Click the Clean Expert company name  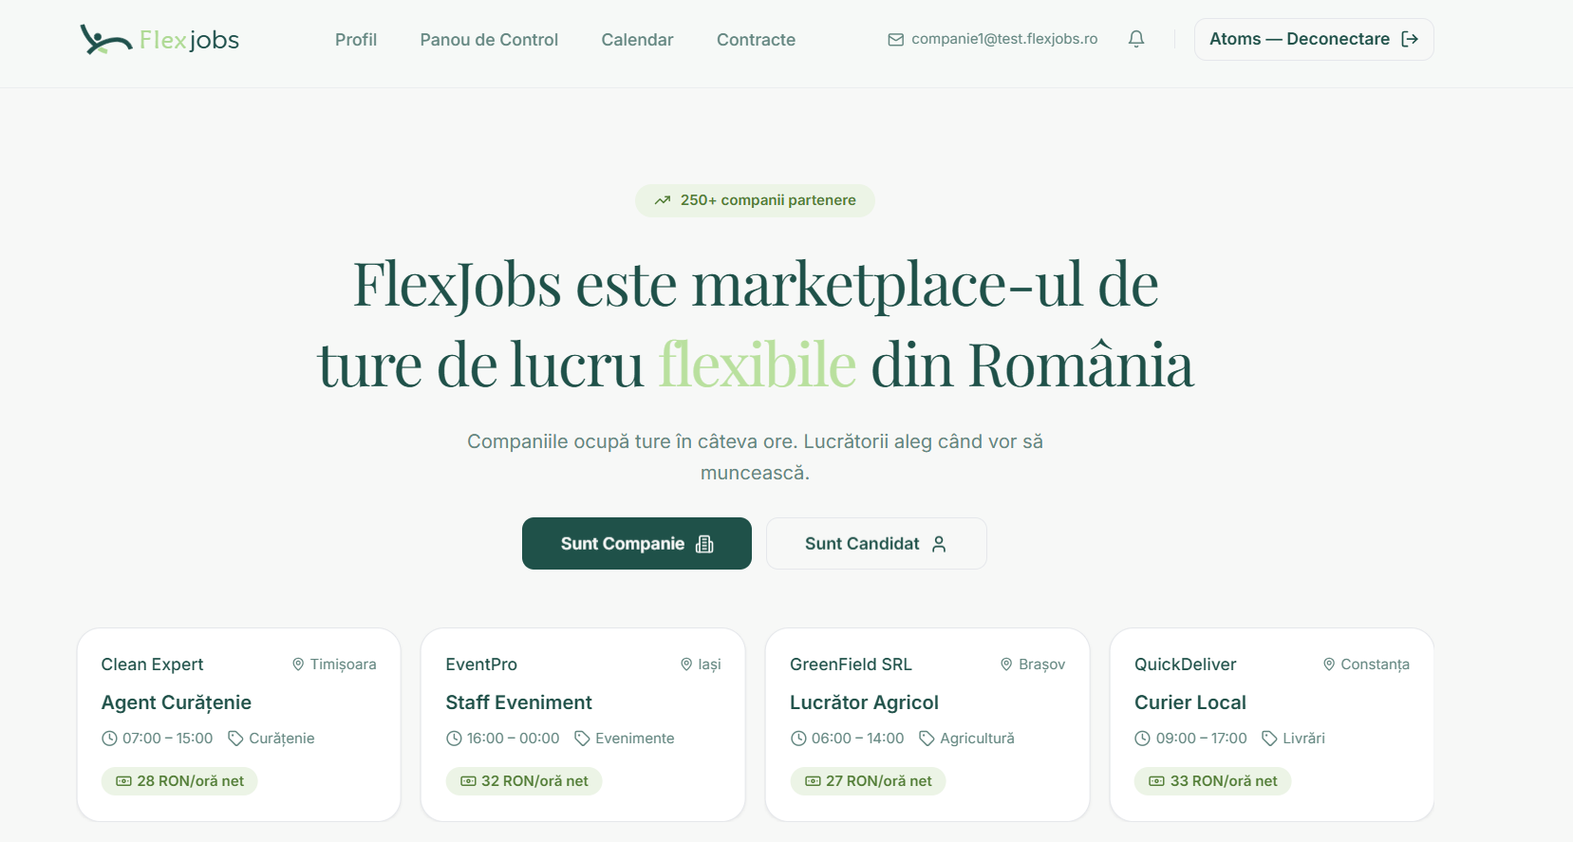pyautogui.click(x=152, y=664)
